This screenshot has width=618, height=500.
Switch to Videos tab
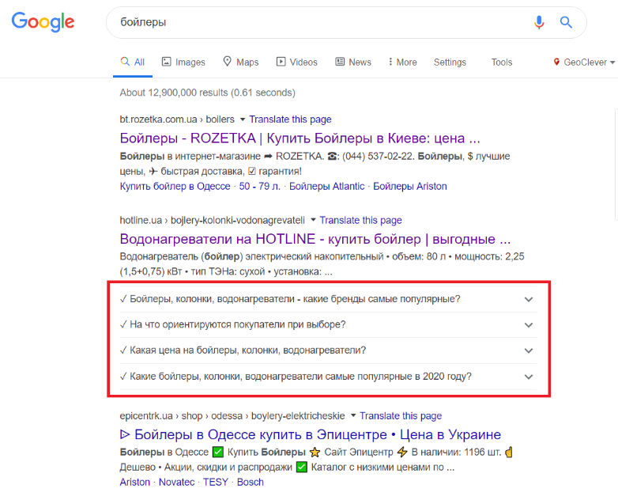(x=297, y=62)
